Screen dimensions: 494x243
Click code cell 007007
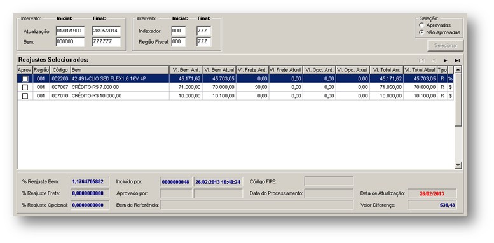click(x=60, y=87)
